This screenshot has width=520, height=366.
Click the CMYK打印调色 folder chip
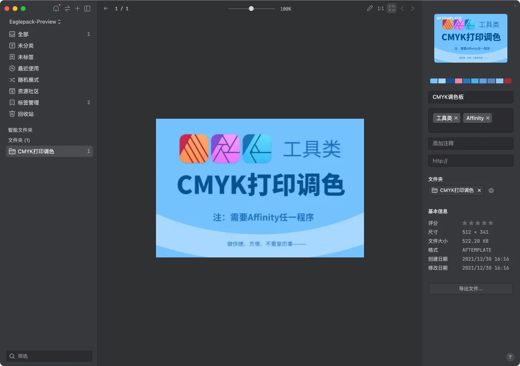[456, 190]
